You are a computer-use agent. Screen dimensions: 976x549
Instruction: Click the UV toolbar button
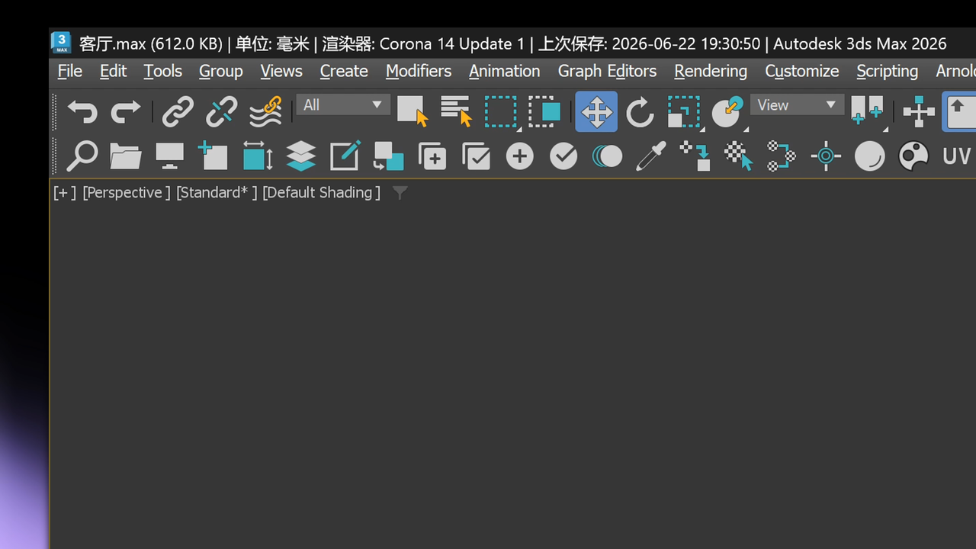[x=957, y=156]
